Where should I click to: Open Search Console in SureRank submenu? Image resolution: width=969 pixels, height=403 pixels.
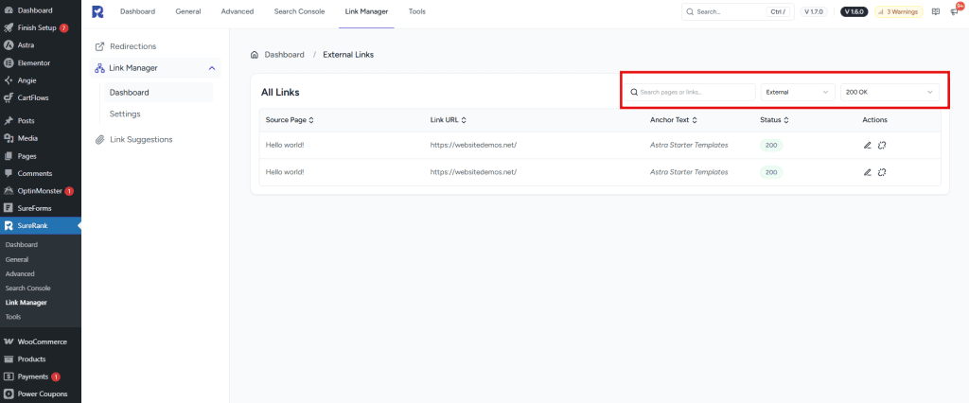pos(27,288)
